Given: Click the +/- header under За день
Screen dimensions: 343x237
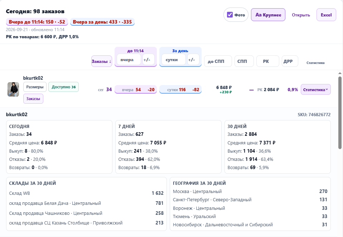Looking at the screenshot, I should (x=193, y=60).
